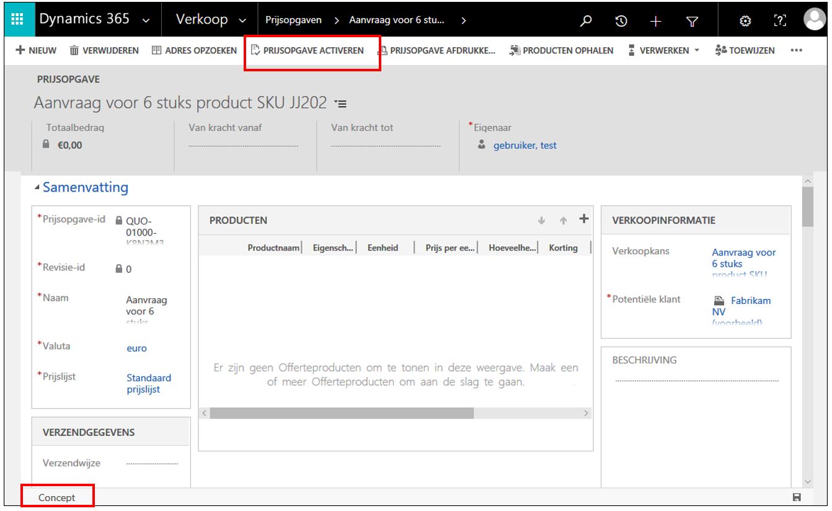Expand chevron after record breadcrumb
The width and height of the screenshot is (832, 511).
[x=464, y=20]
